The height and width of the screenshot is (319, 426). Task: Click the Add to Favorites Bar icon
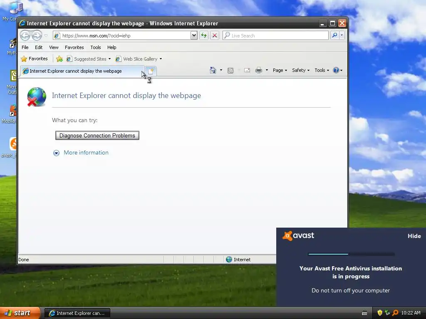tap(59, 59)
